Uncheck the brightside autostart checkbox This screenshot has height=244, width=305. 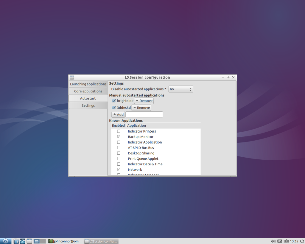pyautogui.click(x=114, y=101)
